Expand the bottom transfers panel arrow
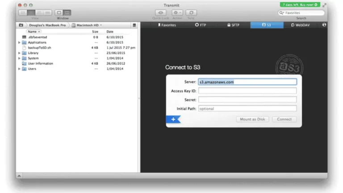The image size is (343, 193). [x=19, y=176]
